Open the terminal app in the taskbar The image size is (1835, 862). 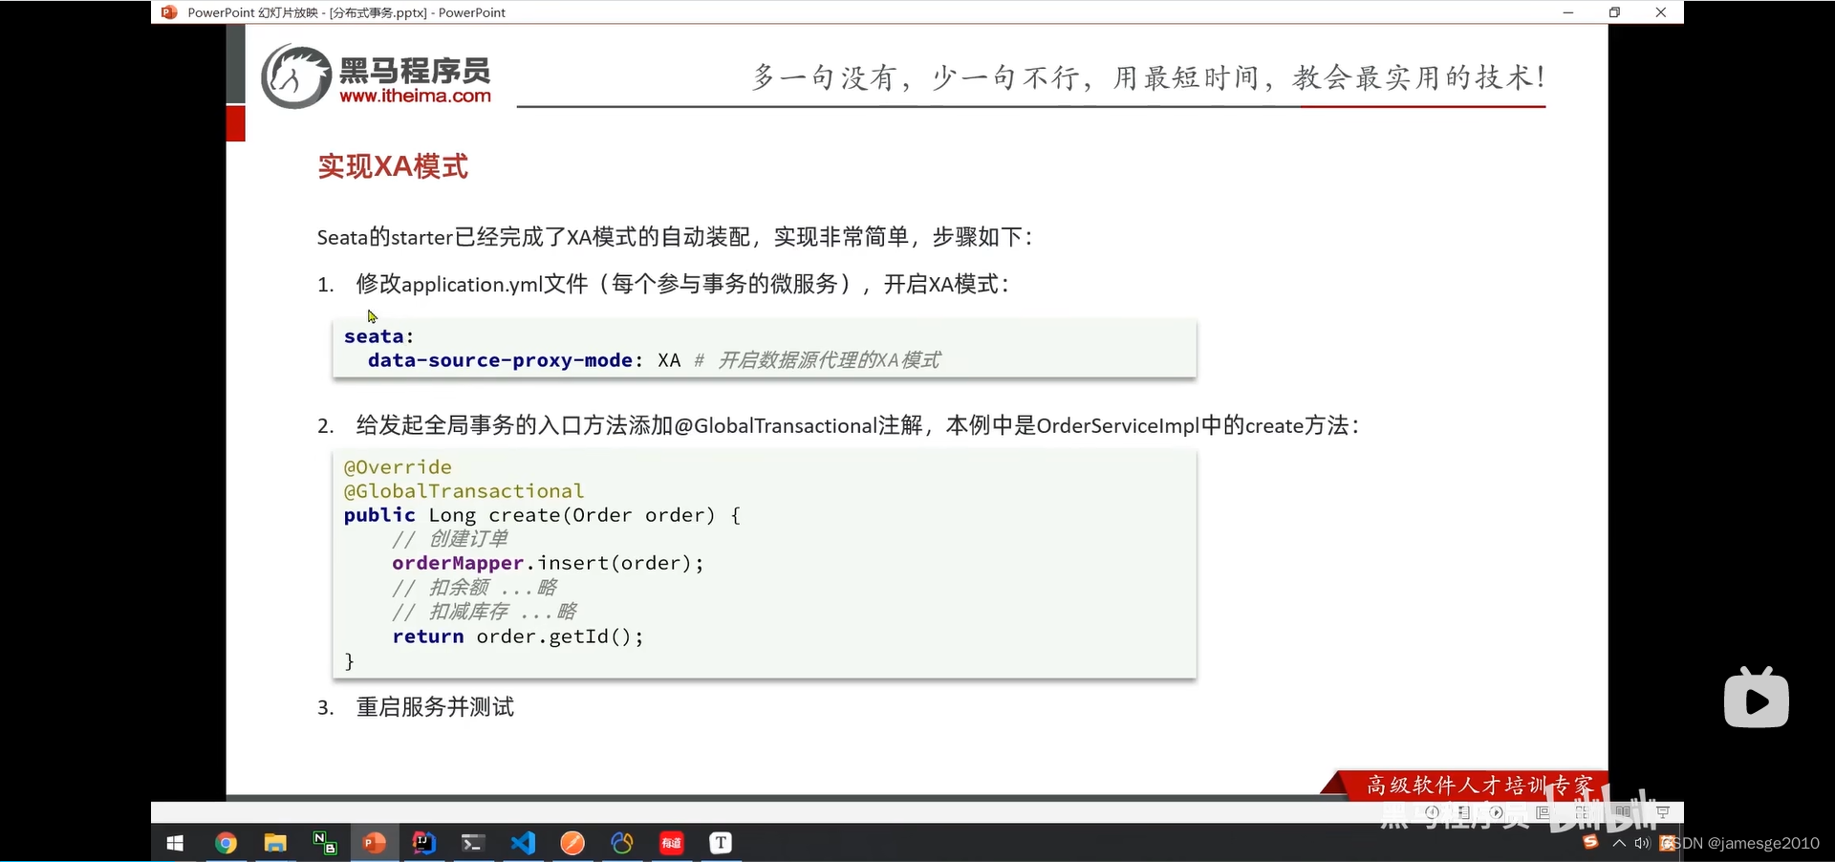(473, 843)
